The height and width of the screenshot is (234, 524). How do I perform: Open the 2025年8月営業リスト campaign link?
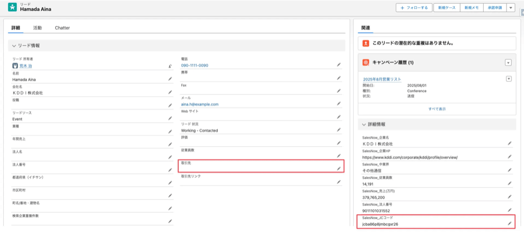[x=382, y=79]
